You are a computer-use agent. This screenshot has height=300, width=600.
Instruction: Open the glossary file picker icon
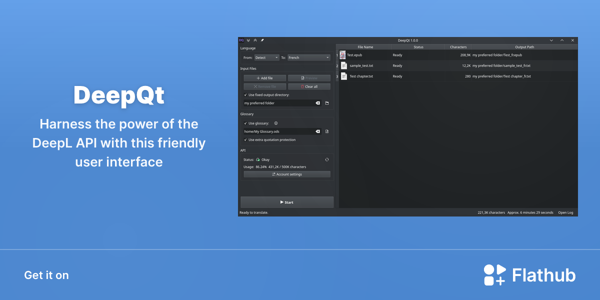click(327, 131)
